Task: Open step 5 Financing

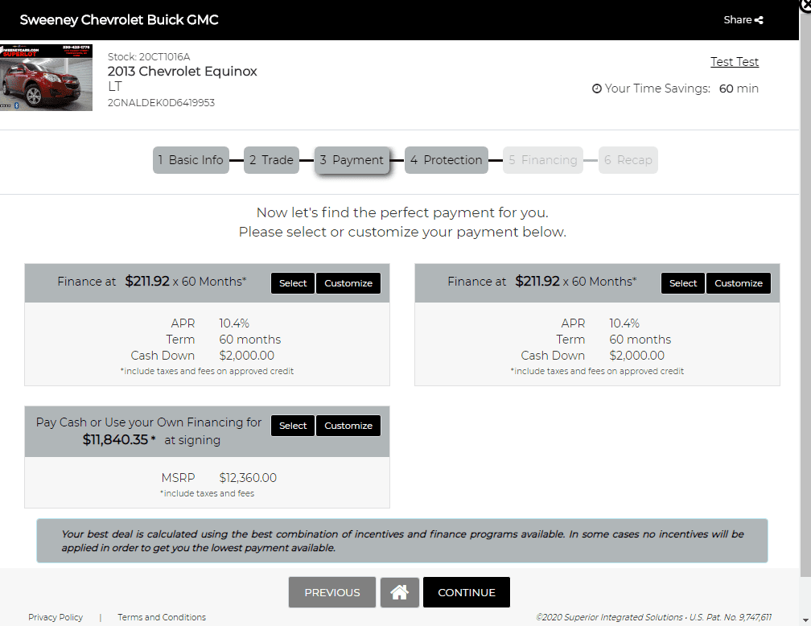Action: point(543,160)
